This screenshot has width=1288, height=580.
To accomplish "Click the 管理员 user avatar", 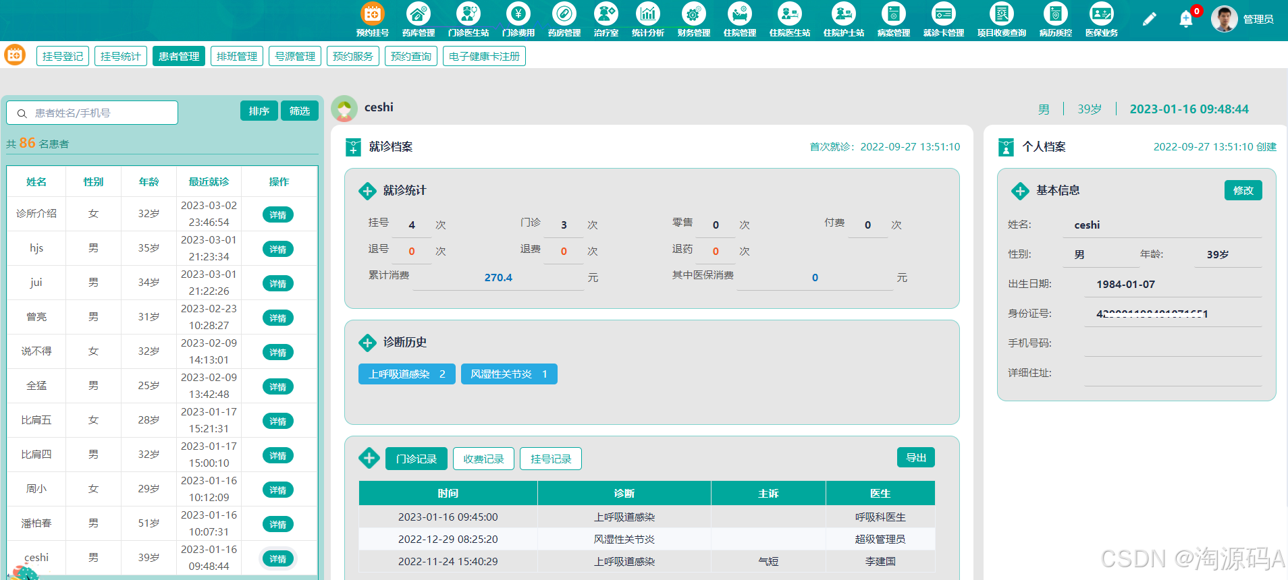I will click(x=1224, y=19).
